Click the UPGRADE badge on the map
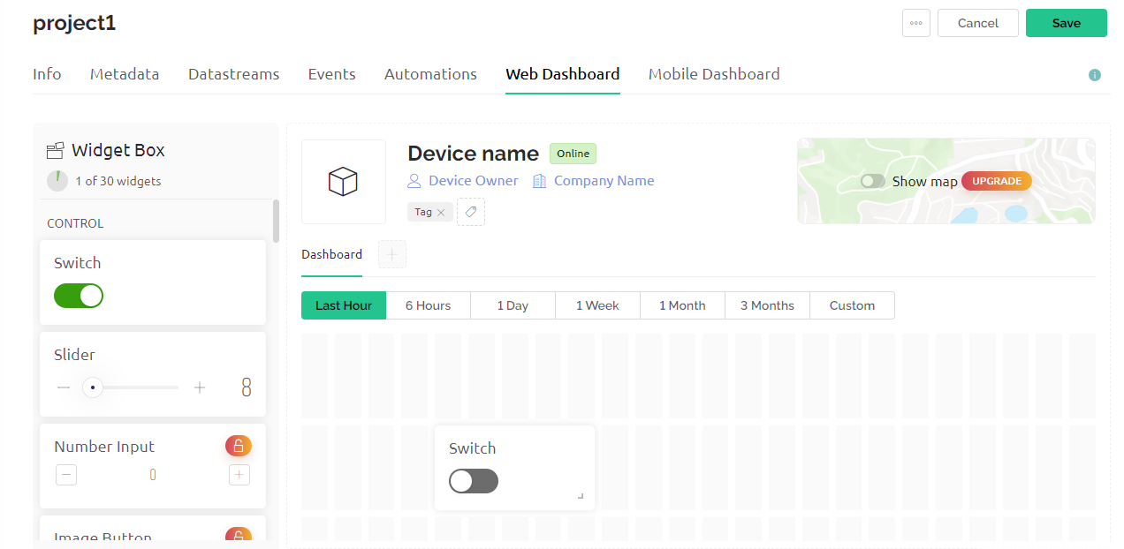 point(997,181)
